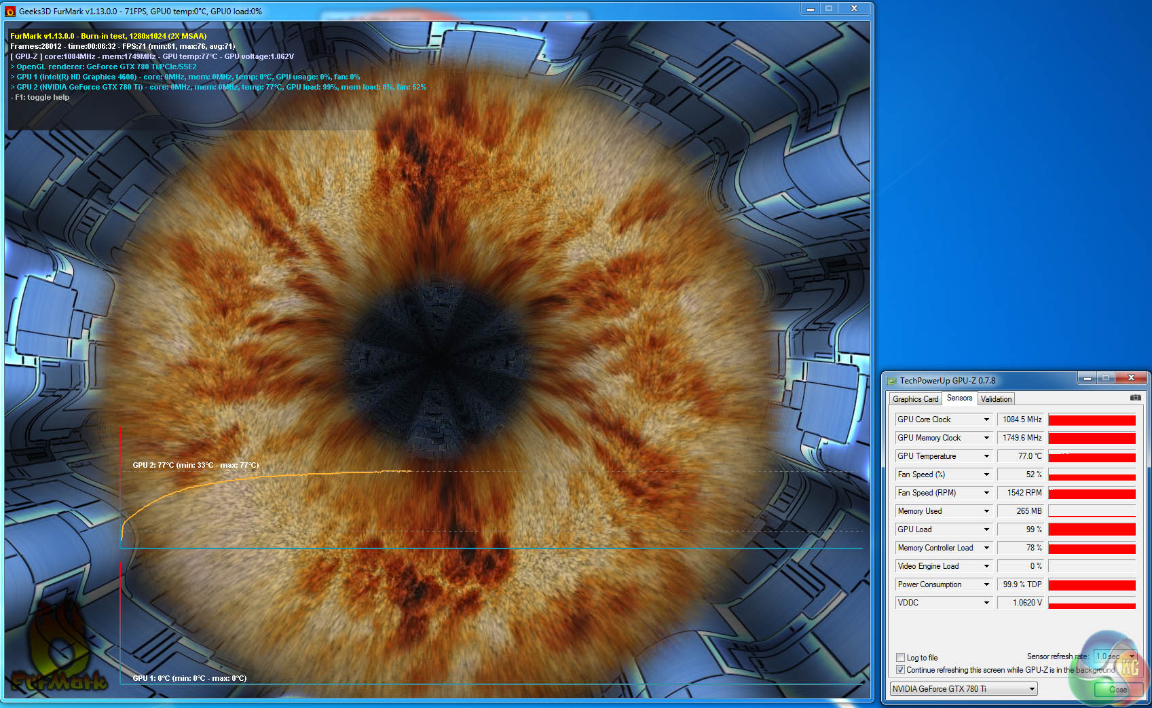1152x708 pixels.
Task: Click the GPU-Z title bar app icon
Action: tap(892, 381)
